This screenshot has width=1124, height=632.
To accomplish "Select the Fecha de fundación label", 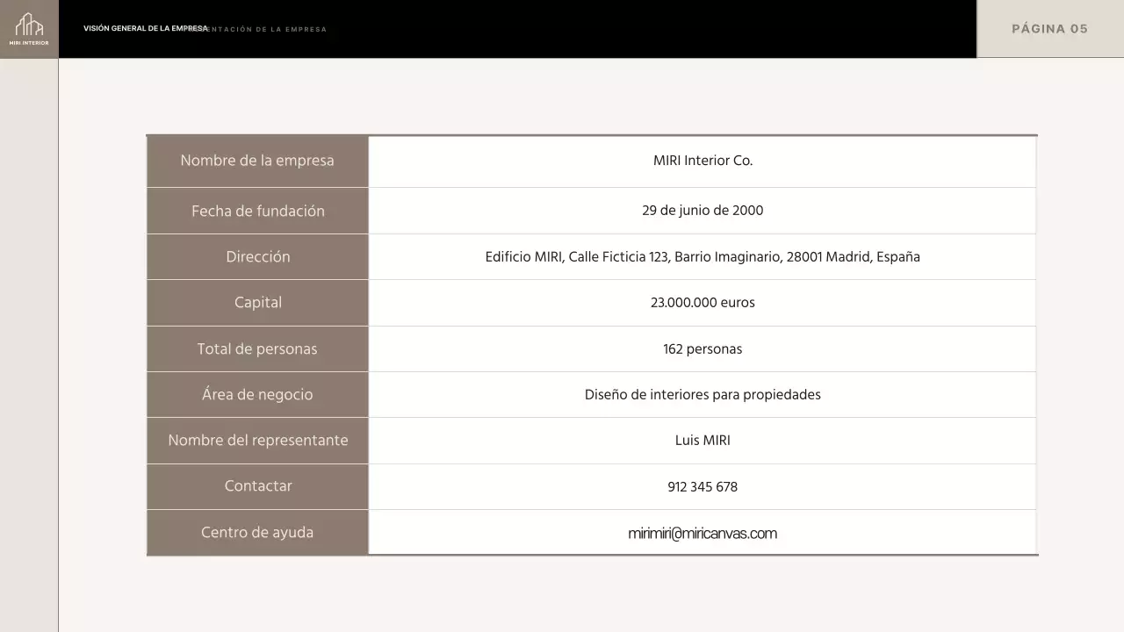I will click(x=257, y=211).
